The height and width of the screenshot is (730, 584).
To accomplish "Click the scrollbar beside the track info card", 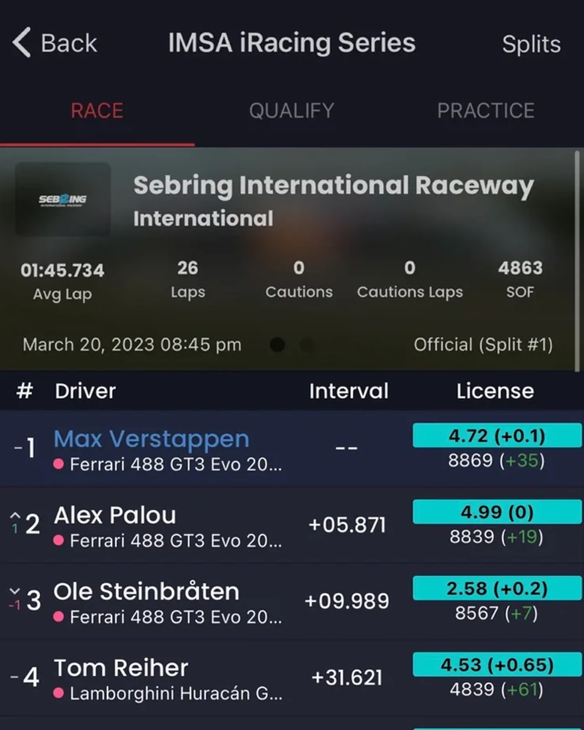I will tap(577, 261).
